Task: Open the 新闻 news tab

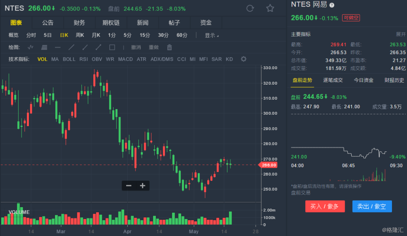Action: [142, 23]
